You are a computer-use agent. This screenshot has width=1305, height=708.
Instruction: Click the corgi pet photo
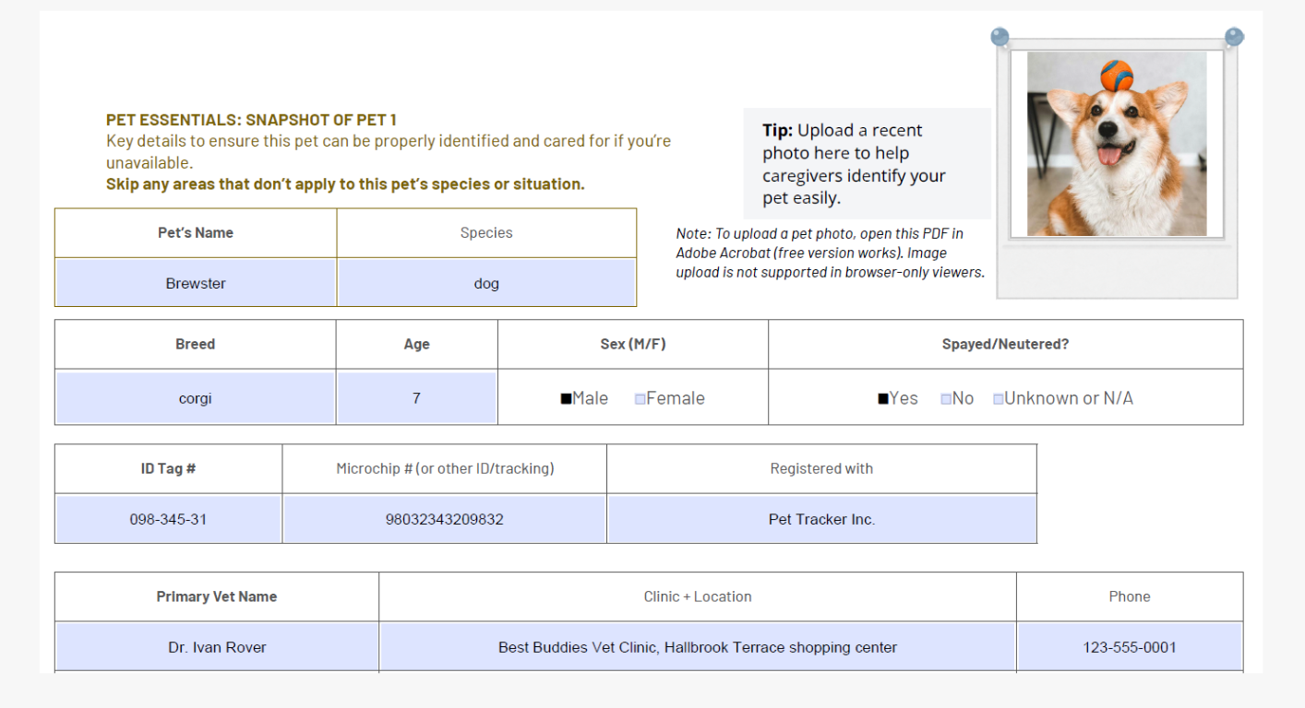click(x=1116, y=144)
